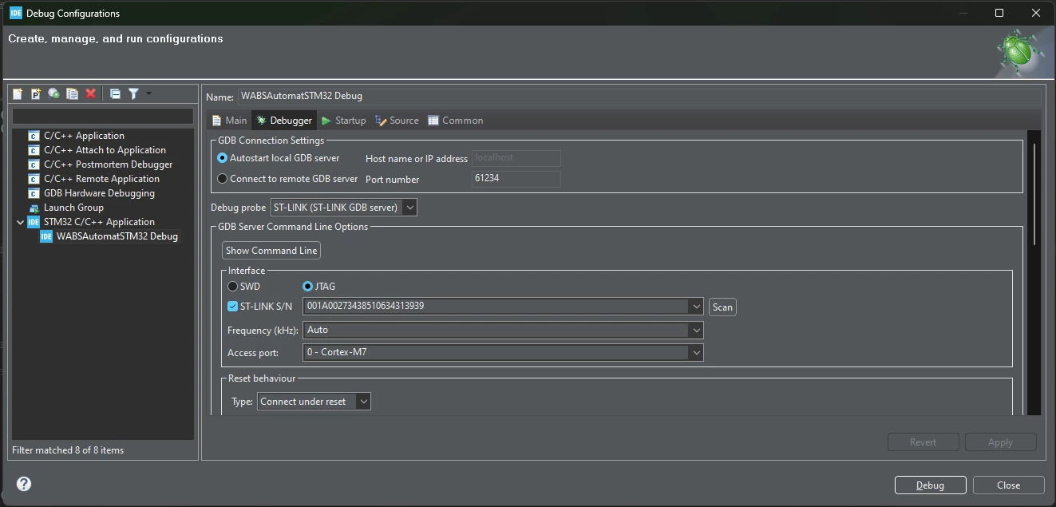Click the Host name or IP address field
Screen dimensions: 1056x507
pyautogui.click(x=516, y=157)
